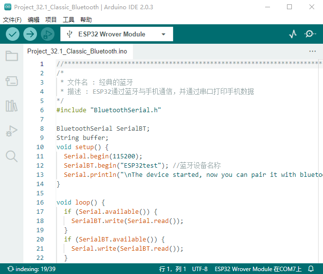Open the 工具 menu
323x274 pixels.
(69, 20)
